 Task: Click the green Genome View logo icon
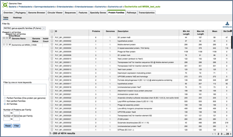click(x=5, y=5)
